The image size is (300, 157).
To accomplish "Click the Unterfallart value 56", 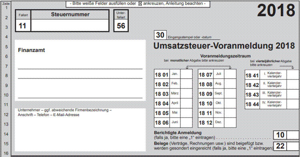I will [121, 26].
